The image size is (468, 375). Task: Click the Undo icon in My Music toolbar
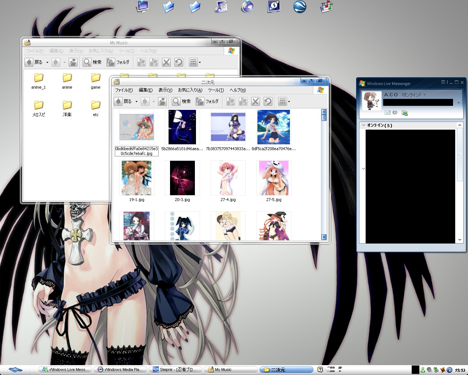pyautogui.click(x=179, y=62)
